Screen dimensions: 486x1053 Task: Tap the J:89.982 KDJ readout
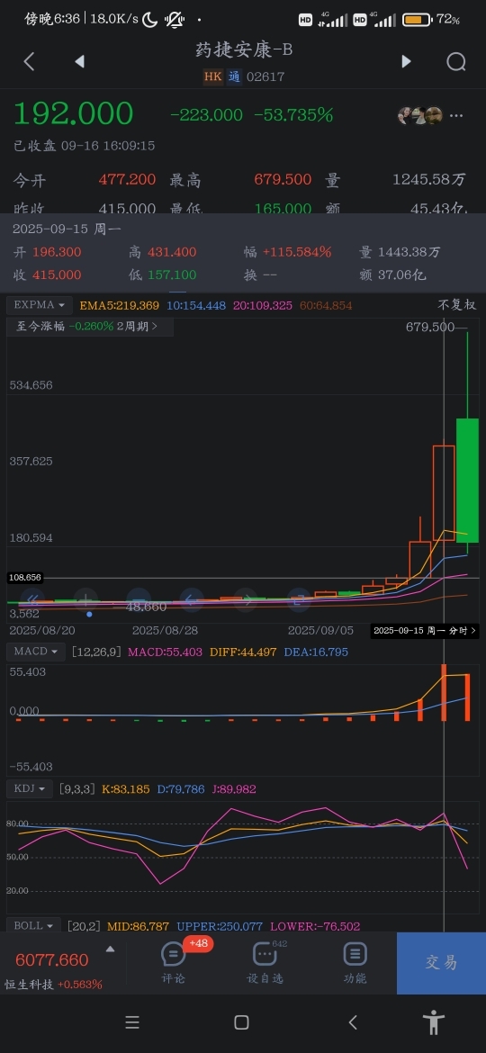234,789
